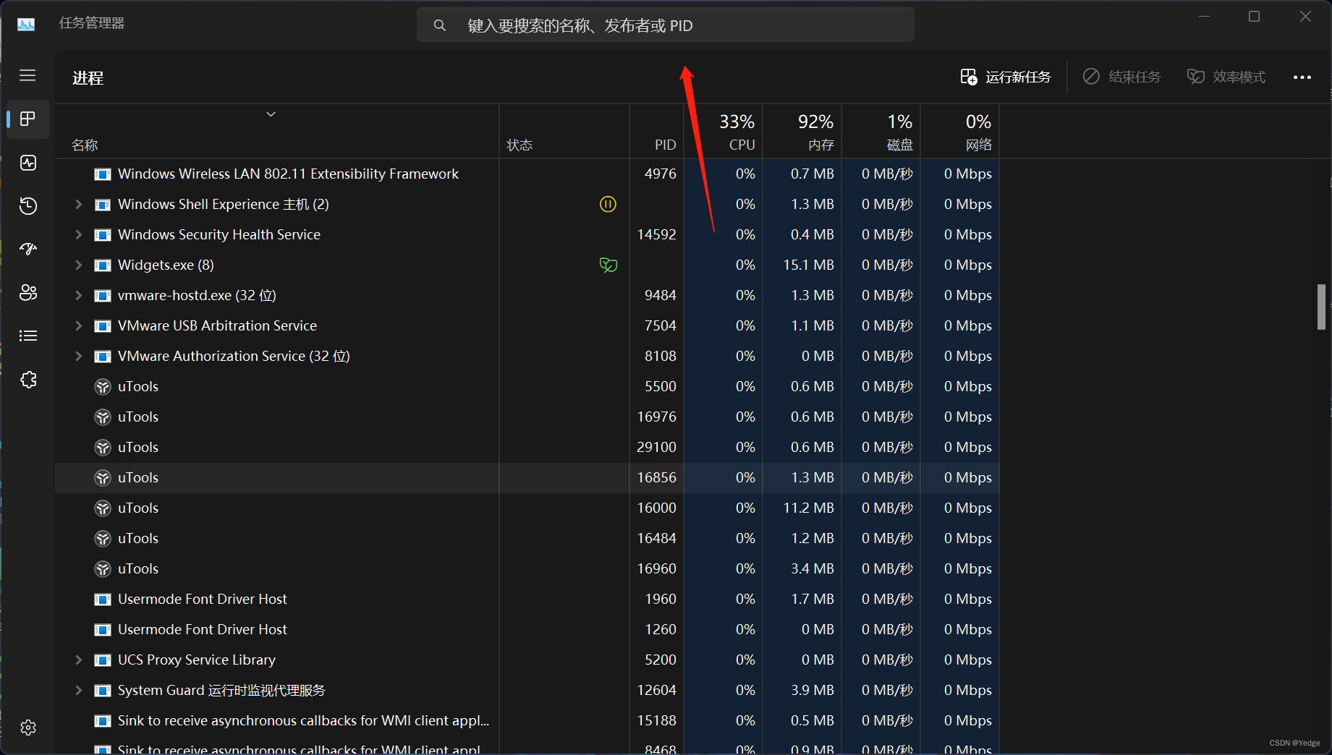Sort by the 磁盘 1% disk column header
Screen dimensions: 1332x755
tap(881, 132)
